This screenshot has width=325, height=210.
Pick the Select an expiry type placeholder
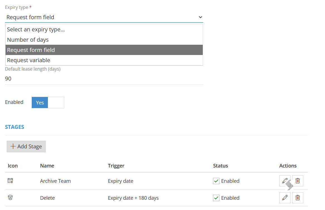[x=104, y=29]
